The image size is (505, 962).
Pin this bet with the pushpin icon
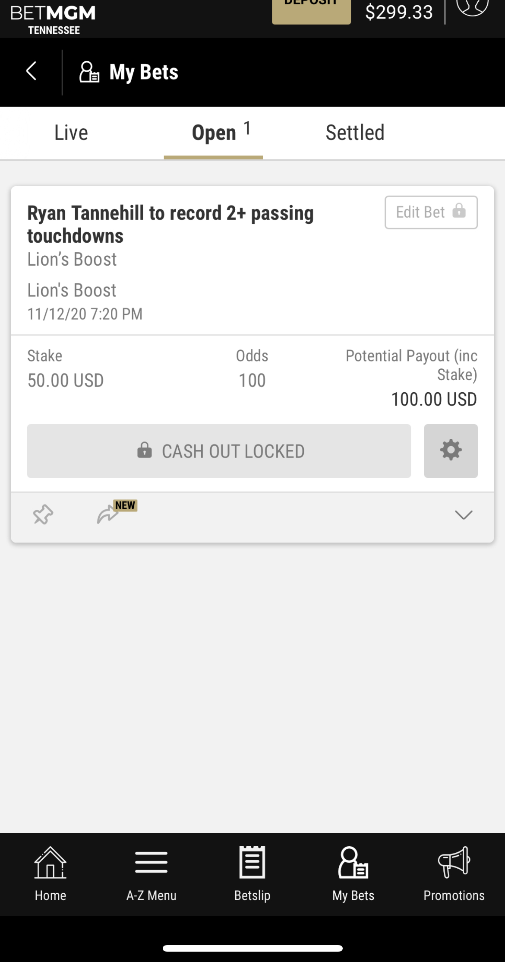[43, 514]
